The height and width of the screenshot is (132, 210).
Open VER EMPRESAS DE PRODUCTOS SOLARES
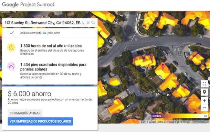tap(40, 121)
